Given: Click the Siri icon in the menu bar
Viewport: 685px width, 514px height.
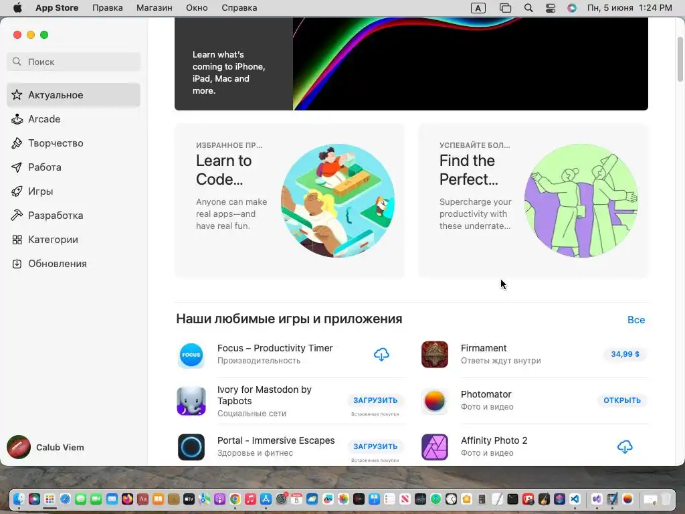Looking at the screenshot, I should (572, 8).
